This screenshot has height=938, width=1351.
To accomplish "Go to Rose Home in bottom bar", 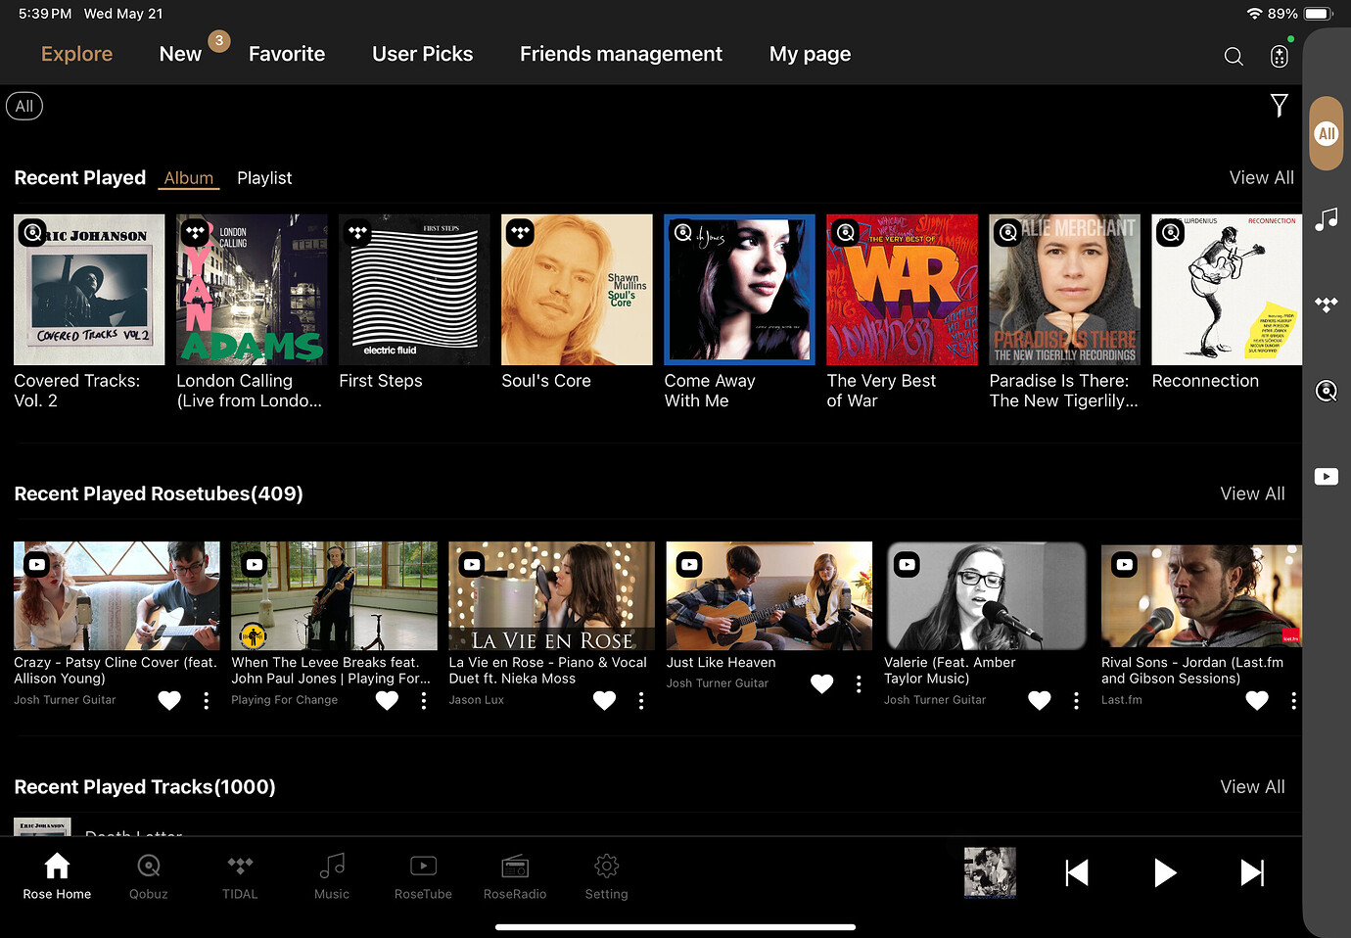I will pyautogui.click(x=57, y=875).
